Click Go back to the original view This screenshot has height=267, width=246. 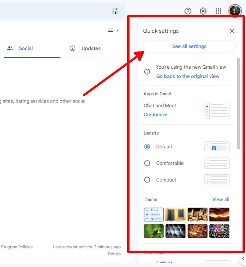pos(188,76)
